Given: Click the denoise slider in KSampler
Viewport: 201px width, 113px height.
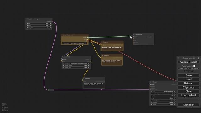Looking at the screenshot, I should point(163,105).
